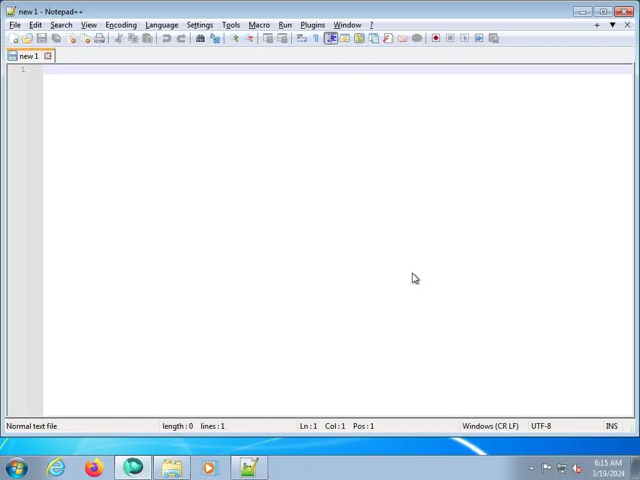The image size is (640, 480).
Task: Open the Window menu
Action: [x=347, y=25]
